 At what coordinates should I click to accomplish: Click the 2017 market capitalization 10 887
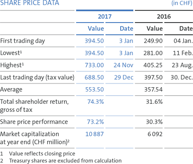[94, 134]
